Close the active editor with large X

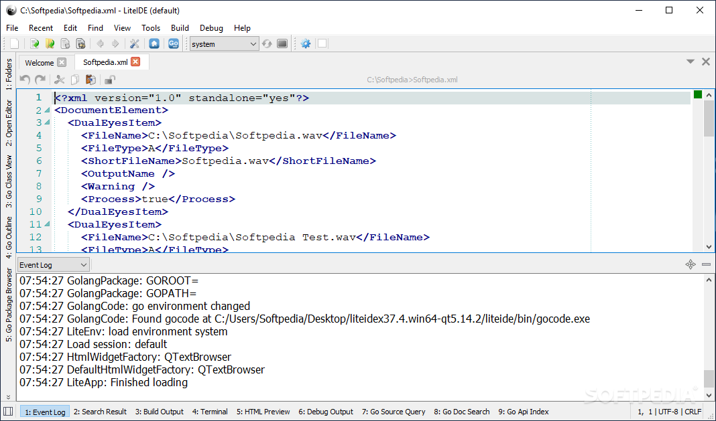[706, 62]
